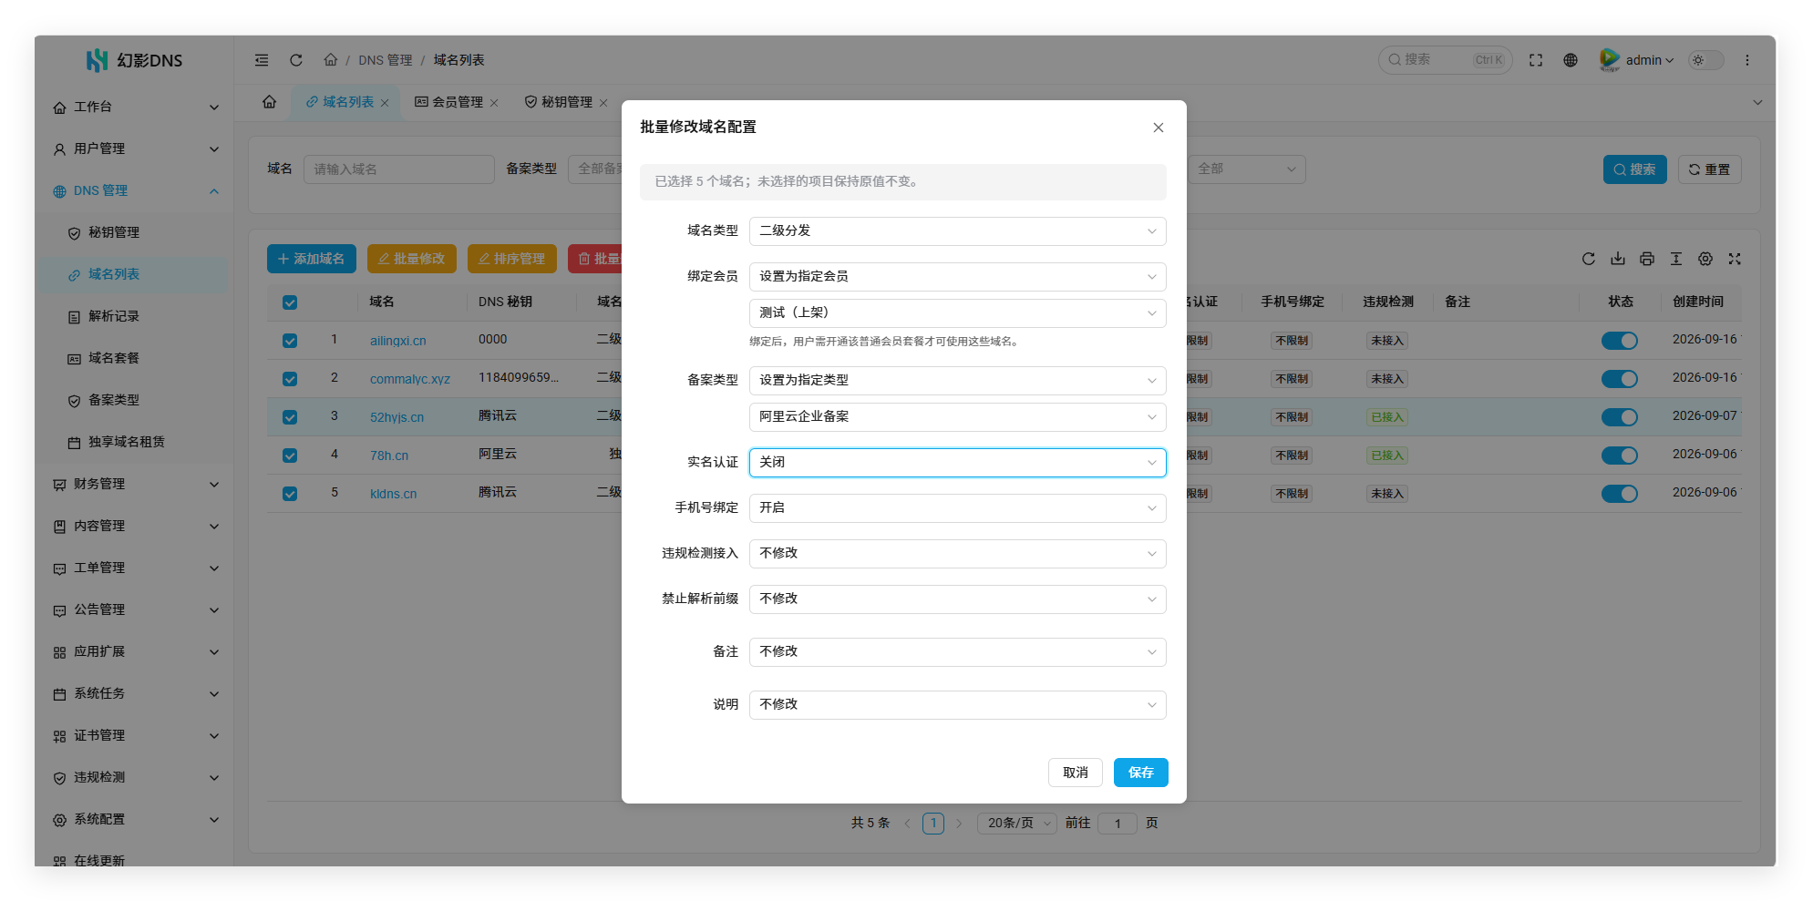The height and width of the screenshot is (901, 1813).
Task: Close the 域名列表 tab
Action: point(385,103)
